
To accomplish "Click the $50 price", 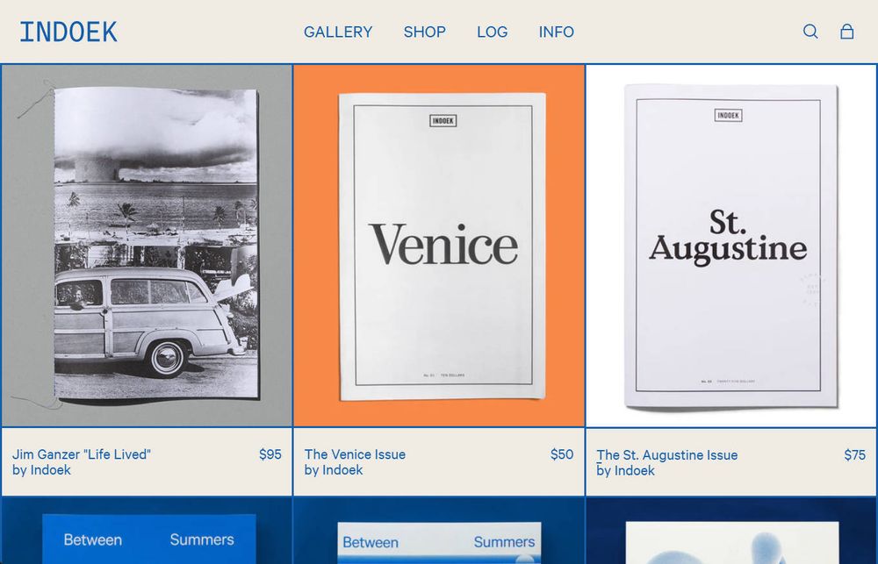I will pyautogui.click(x=562, y=454).
